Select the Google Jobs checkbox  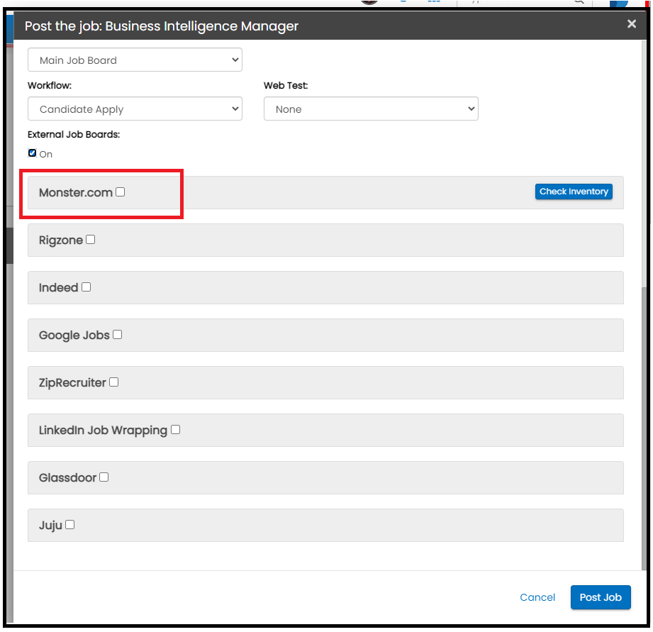[x=118, y=335]
